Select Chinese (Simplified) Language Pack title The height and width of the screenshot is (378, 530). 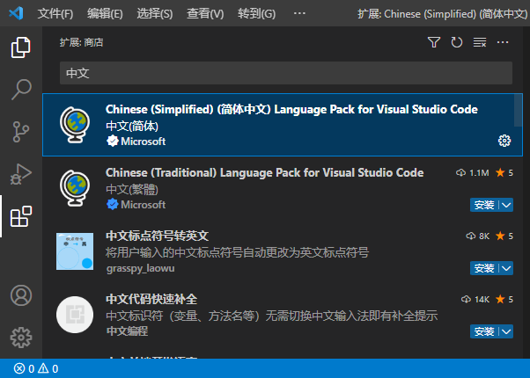pyautogui.click(x=291, y=109)
